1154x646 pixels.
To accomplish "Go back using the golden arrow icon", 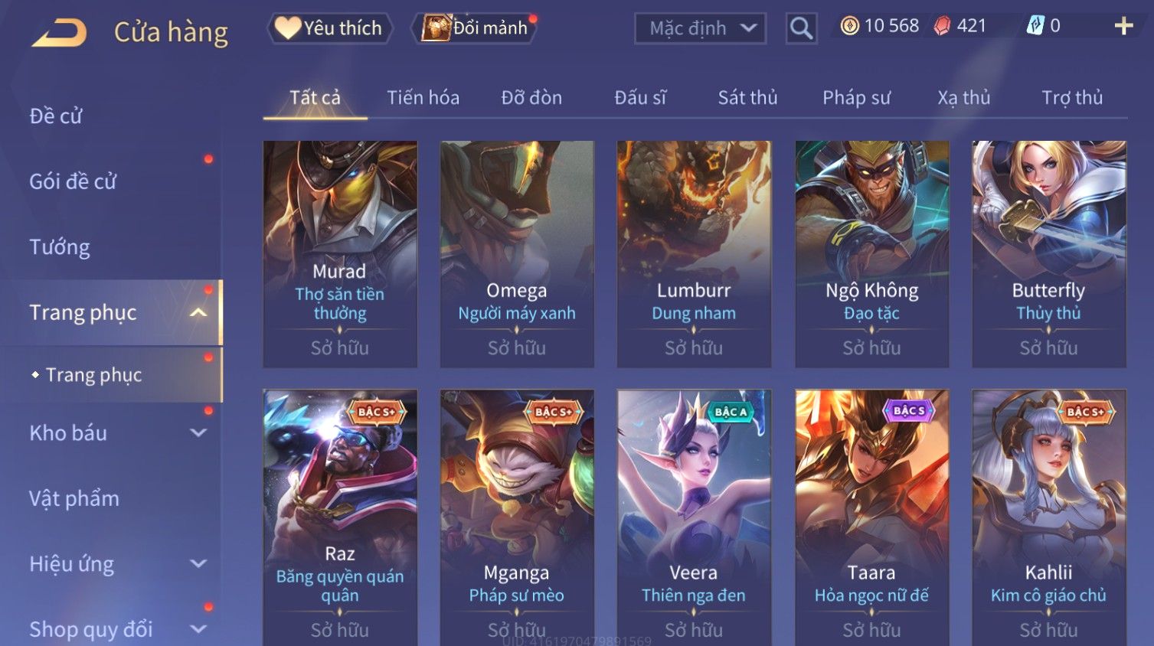I will pyautogui.click(x=60, y=33).
